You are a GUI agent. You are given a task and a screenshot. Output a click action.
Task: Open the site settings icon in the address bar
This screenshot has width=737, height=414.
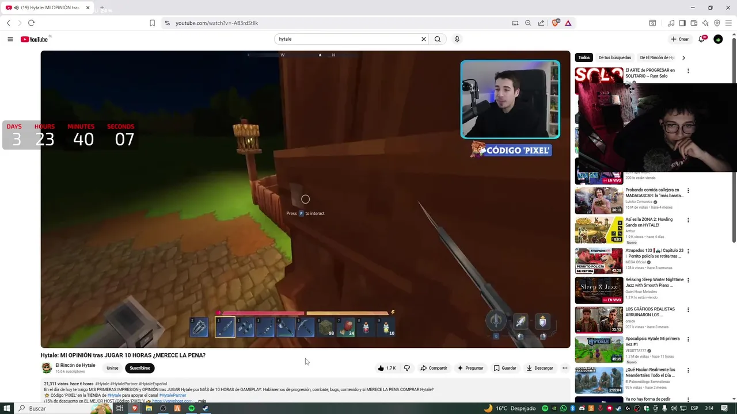pyautogui.click(x=167, y=23)
